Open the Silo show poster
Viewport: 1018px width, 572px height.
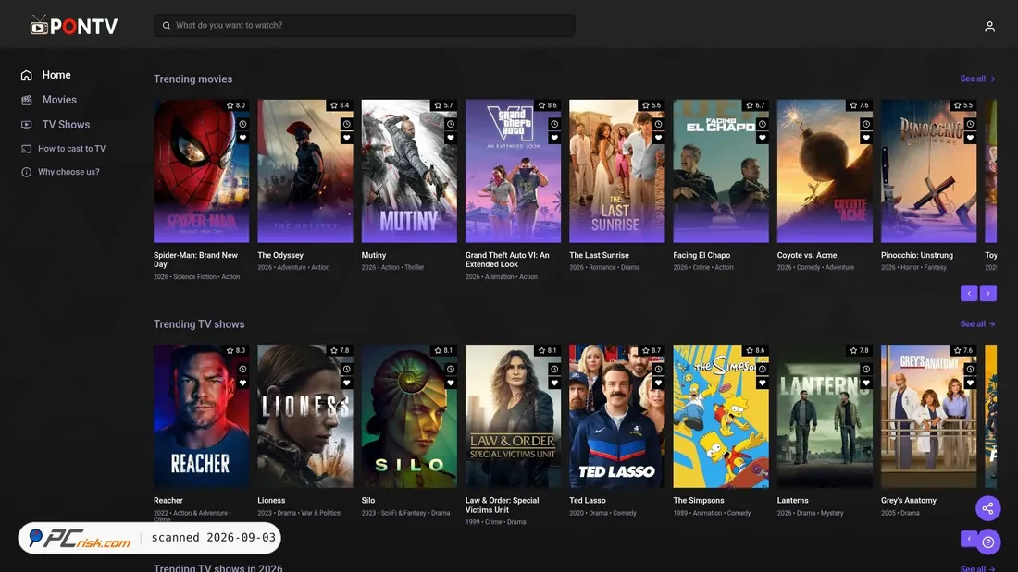tap(409, 417)
